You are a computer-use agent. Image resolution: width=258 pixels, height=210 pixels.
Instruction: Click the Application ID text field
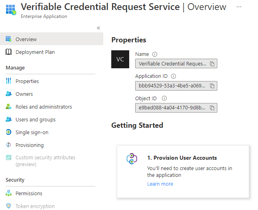coord(172,86)
